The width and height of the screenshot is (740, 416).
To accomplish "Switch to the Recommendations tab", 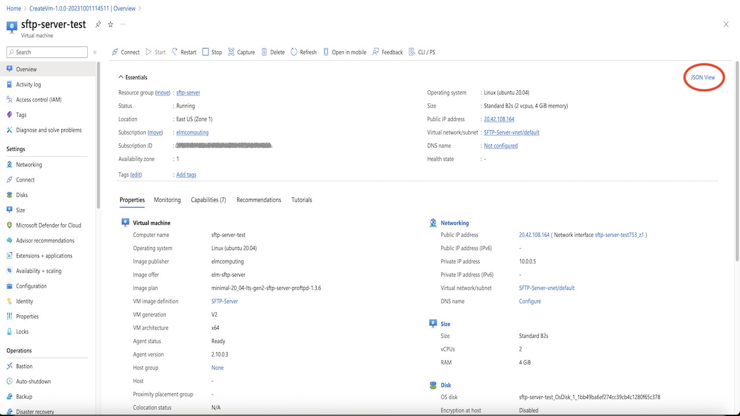I will point(258,200).
